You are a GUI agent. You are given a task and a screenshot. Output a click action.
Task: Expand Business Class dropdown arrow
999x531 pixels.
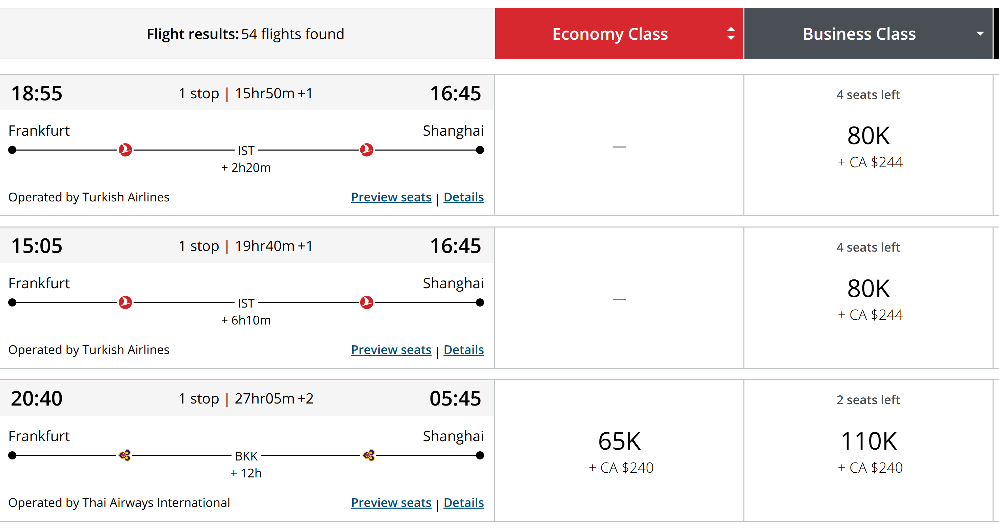pyautogui.click(x=980, y=34)
